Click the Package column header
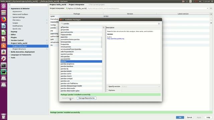 (77, 14)
